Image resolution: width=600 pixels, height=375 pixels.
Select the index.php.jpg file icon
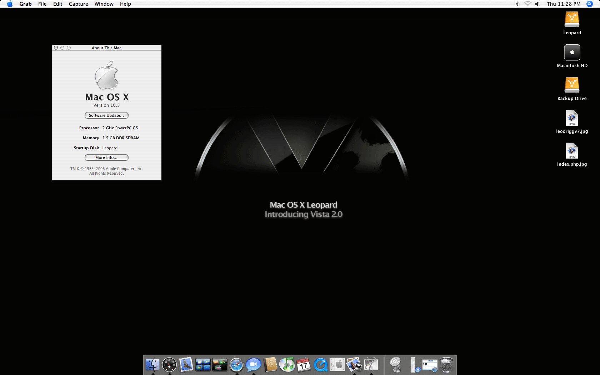point(572,151)
